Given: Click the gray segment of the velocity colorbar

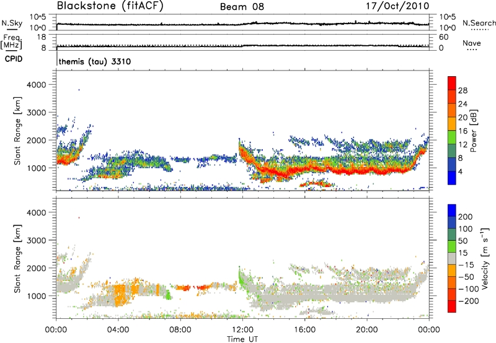Looking at the screenshot, I should (x=452, y=258).
